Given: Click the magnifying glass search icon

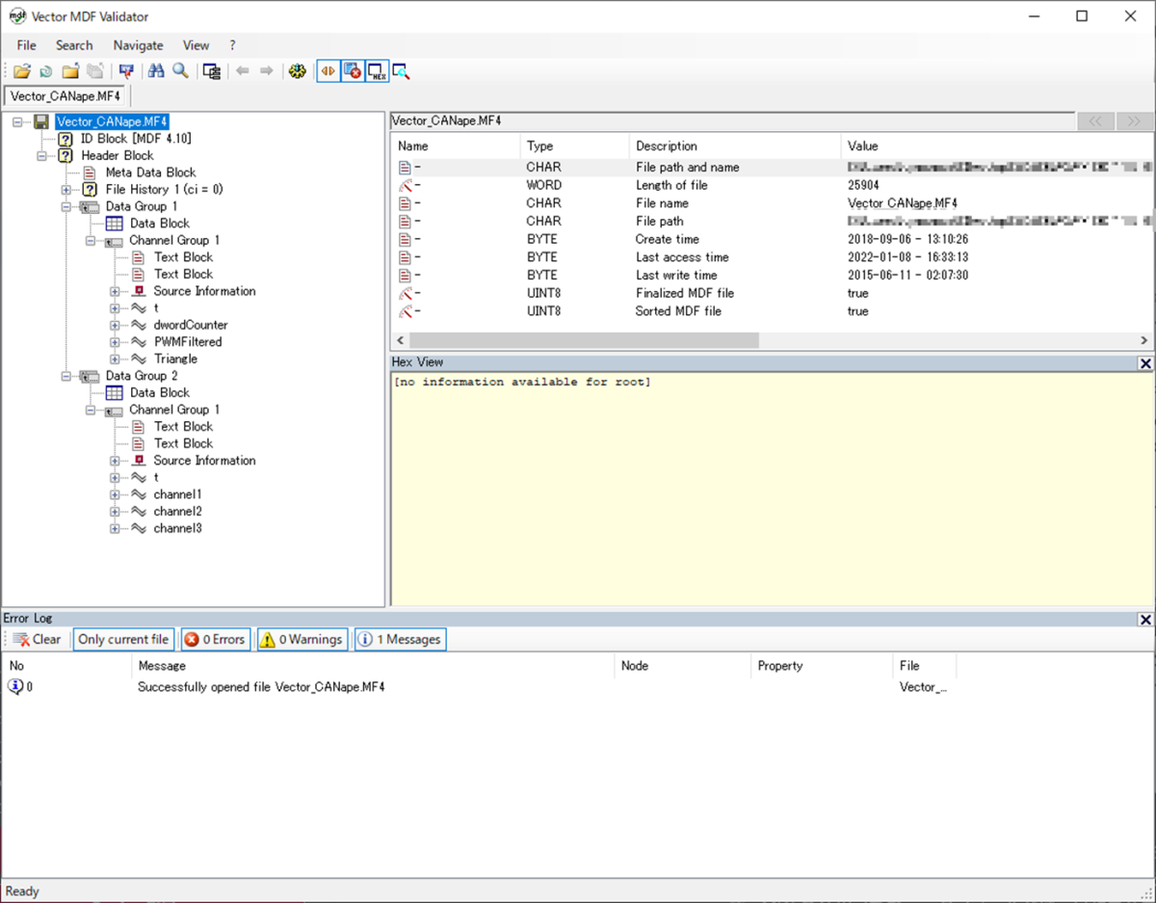Looking at the screenshot, I should pos(180,71).
